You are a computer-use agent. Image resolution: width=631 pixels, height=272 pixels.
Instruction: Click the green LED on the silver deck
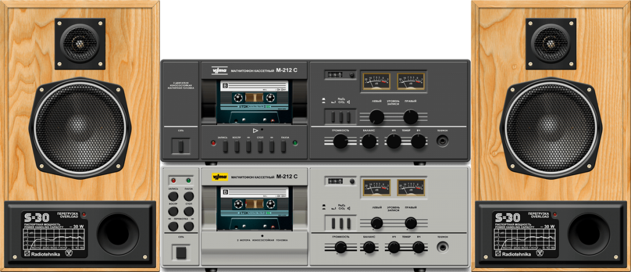[189, 180]
